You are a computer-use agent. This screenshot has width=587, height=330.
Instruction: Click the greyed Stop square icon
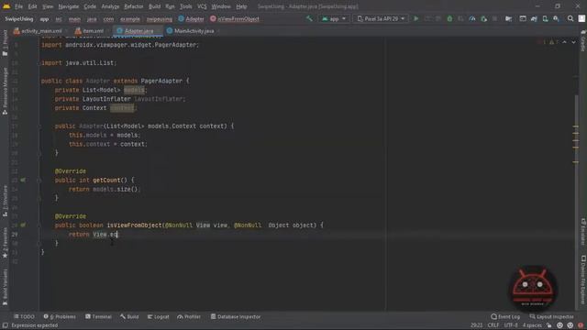495,18
